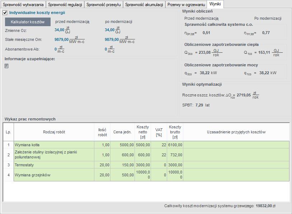The height and width of the screenshot is (214, 292).
Task: Click the q0co power demand value 38,22
Action: click(205, 73)
